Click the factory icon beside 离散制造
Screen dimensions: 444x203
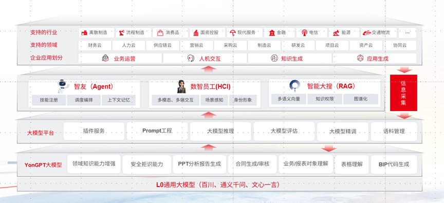point(84,33)
